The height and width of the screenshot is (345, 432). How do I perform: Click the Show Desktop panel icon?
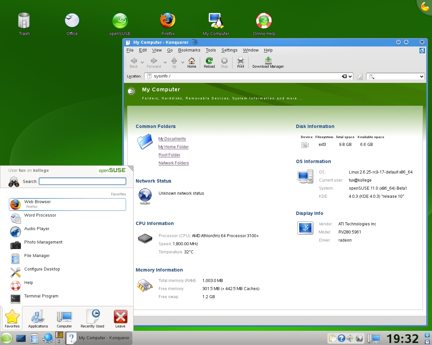coord(21,338)
